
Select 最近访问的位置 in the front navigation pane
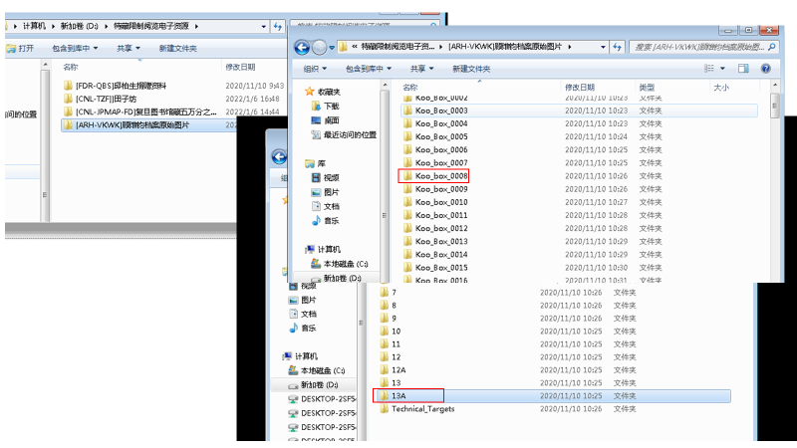tap(344, 134)
